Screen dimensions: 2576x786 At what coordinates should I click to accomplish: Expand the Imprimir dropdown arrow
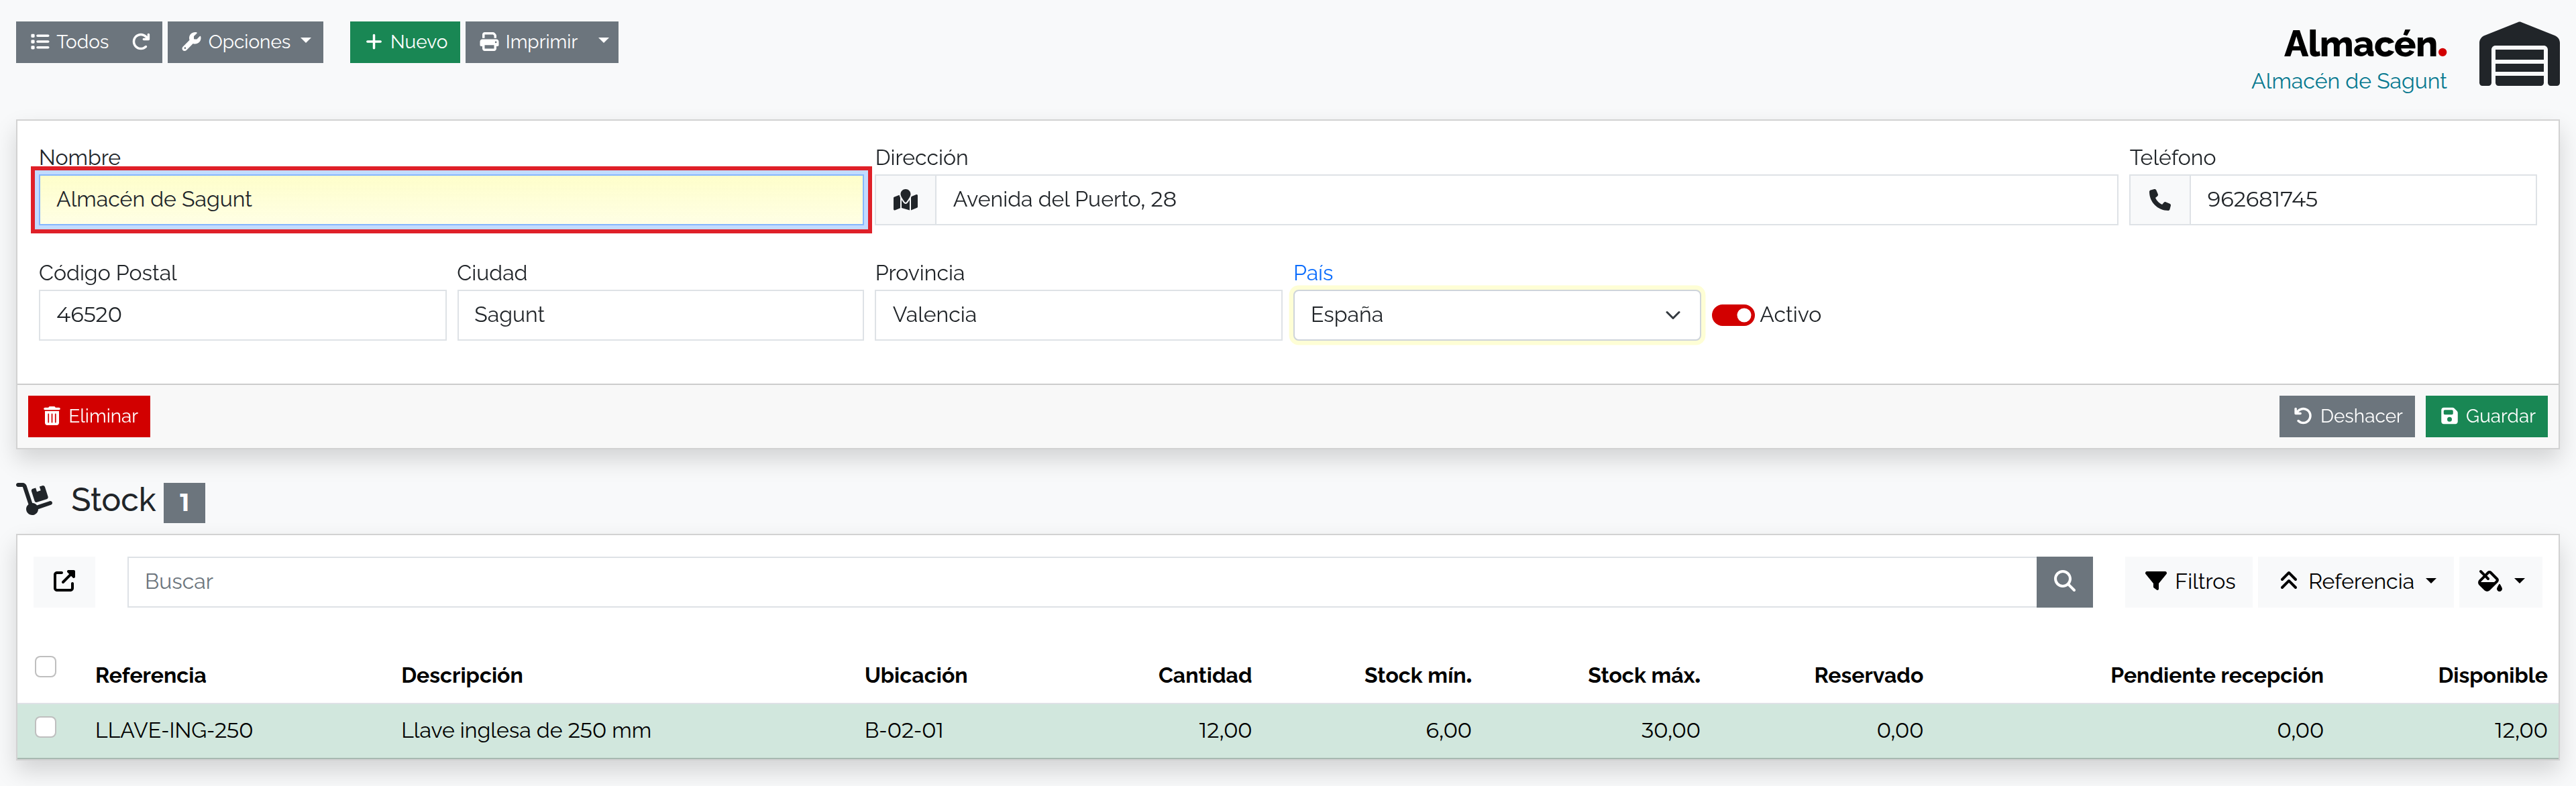603,42
